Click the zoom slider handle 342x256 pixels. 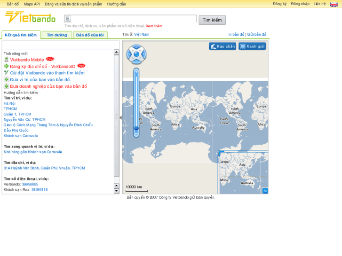136,128
